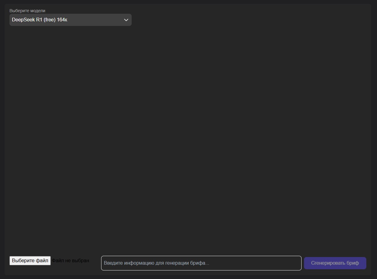Click the chevron arrow in model selector
This screenshot has width=377, height=279.
pyautogui.click(x=126, y=20)
